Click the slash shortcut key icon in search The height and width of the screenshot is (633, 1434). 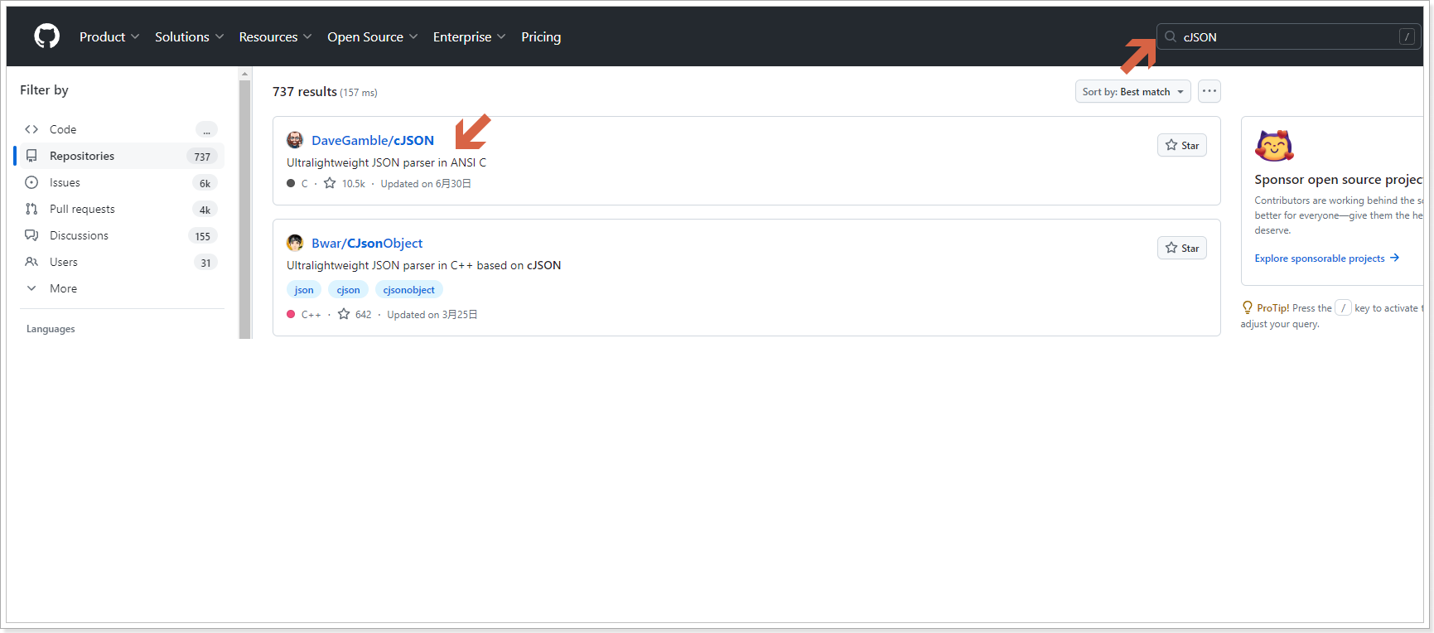pyautogui.click(x=1407, y=36)
